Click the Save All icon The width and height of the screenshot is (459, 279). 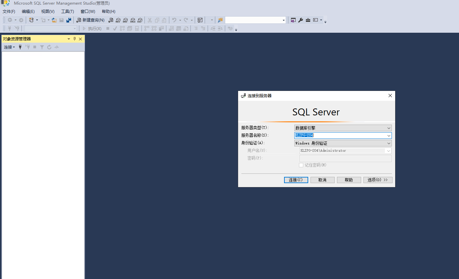pyautogui.click(x=69, y=20)
